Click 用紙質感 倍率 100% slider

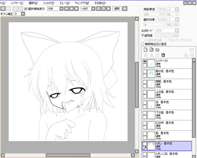click(154, 14)
